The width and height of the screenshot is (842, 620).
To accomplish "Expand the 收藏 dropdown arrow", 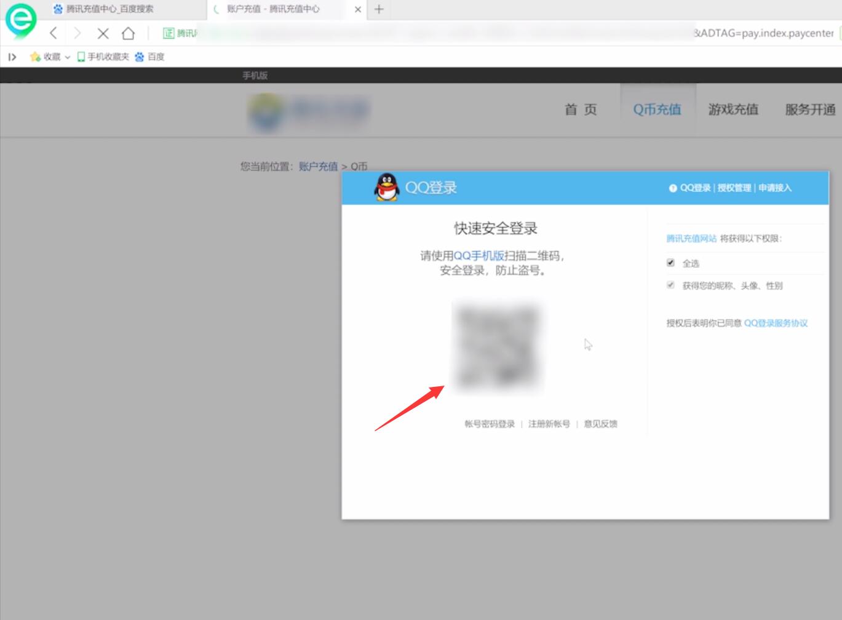I will pyautogui.click(x=68, y=57).
